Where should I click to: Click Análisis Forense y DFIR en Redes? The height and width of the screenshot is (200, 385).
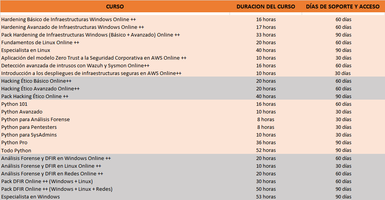tap(52, 174)
